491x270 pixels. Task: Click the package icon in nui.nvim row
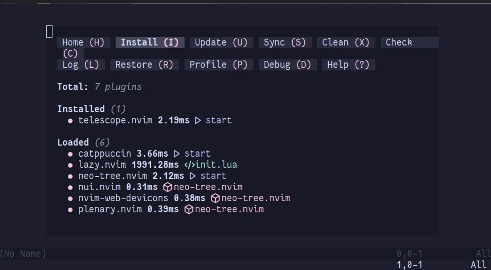tap(168, 187)
